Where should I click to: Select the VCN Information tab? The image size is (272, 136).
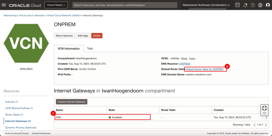point(68,49)
